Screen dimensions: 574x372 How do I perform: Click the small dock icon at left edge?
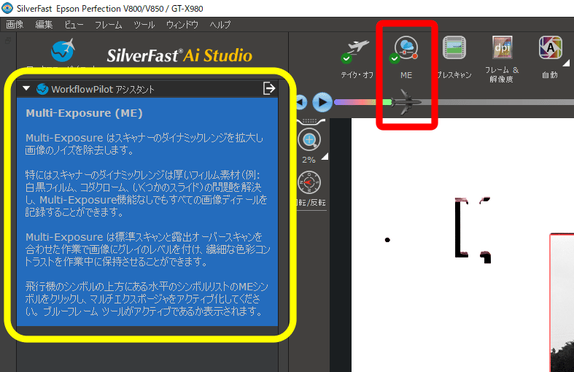coord(8,41)
